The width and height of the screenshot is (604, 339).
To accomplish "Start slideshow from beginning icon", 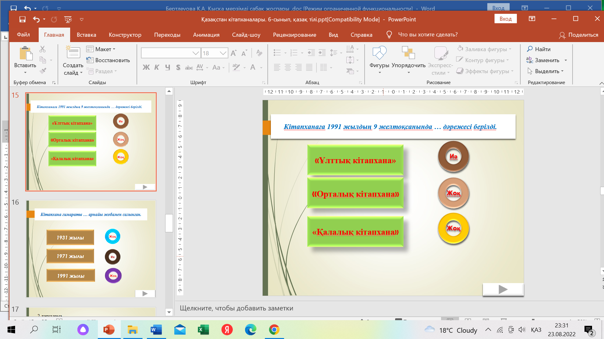I will pyautogui.click(x=68, y=19).
